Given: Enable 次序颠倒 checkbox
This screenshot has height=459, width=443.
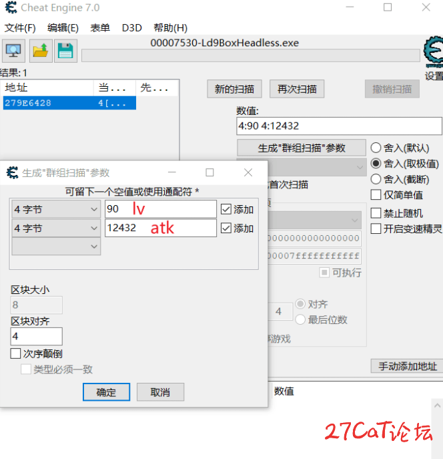Looking at the screenshot, I should [15, 353].
